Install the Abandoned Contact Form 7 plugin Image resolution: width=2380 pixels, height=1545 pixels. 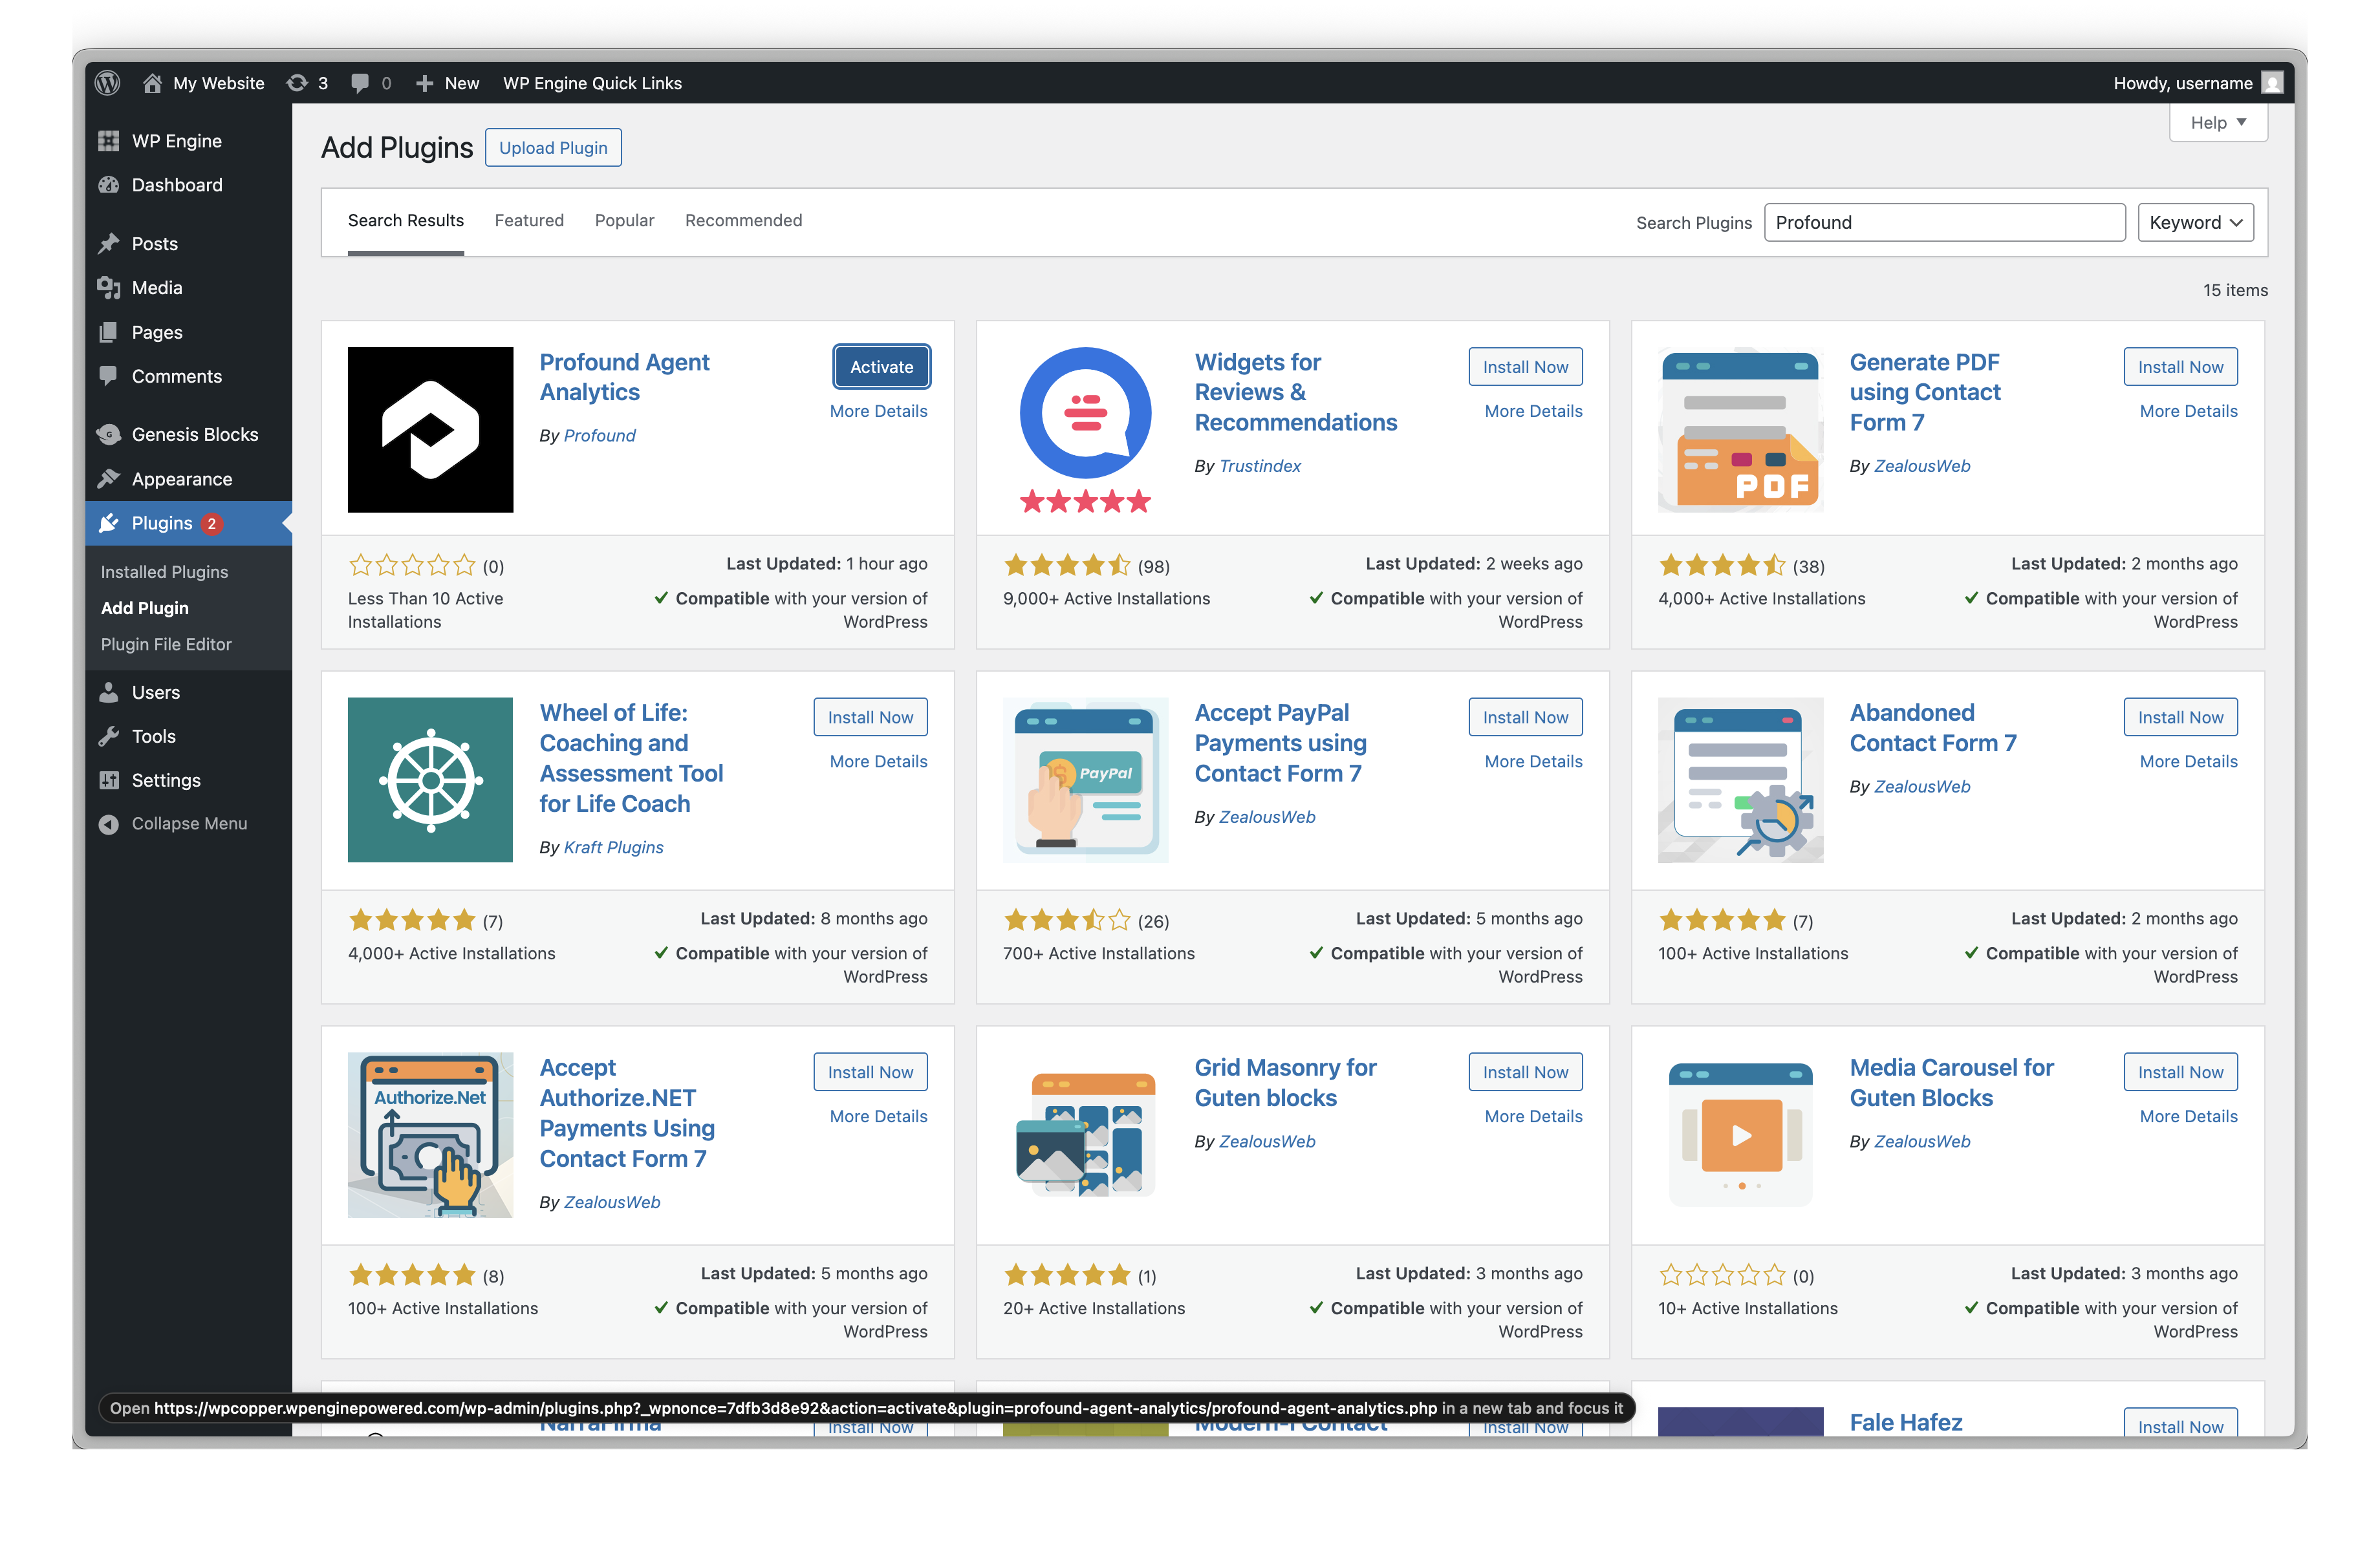point(2180,716)
